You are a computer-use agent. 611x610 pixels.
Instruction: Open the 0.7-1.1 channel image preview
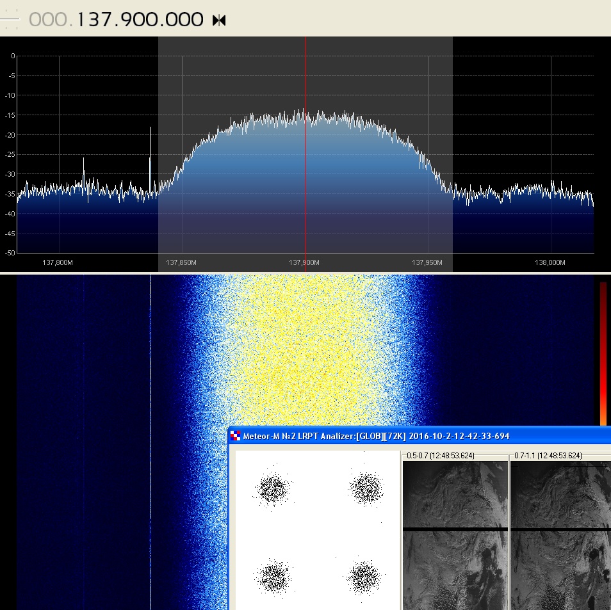tap(561, 535)
